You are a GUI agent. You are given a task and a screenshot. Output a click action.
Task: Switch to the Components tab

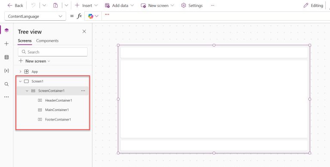(x=47, y=41)
